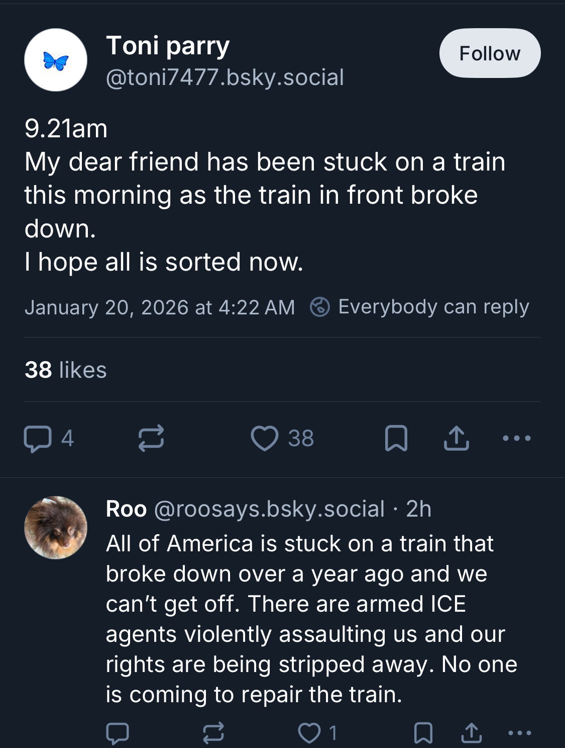Repost Roo's comment

(213, 733)
